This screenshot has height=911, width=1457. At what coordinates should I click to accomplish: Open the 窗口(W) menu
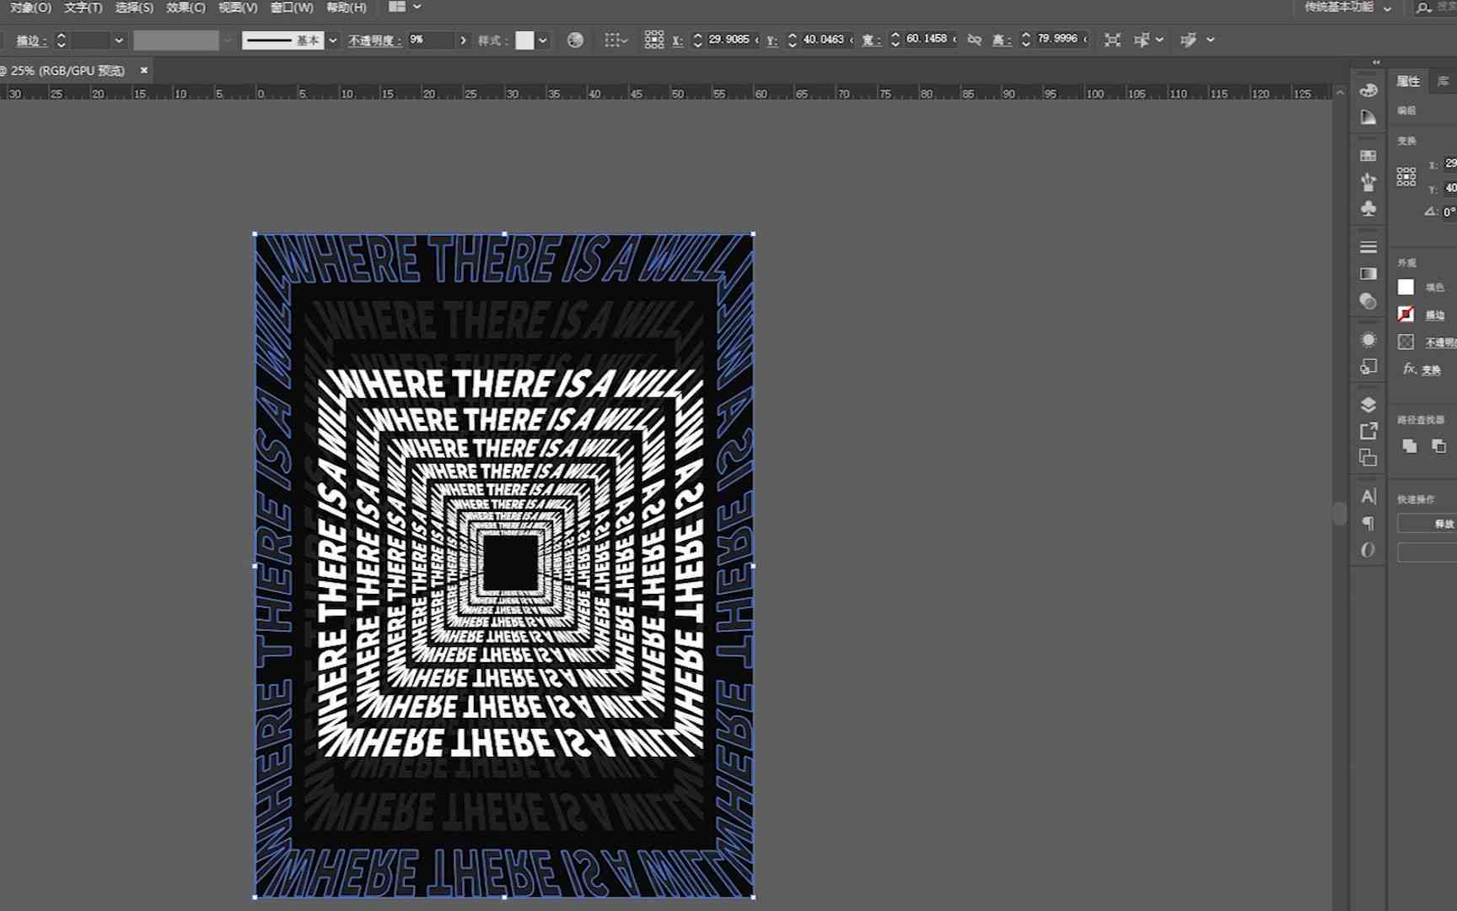pyautogui.click(x=292, y=8)
